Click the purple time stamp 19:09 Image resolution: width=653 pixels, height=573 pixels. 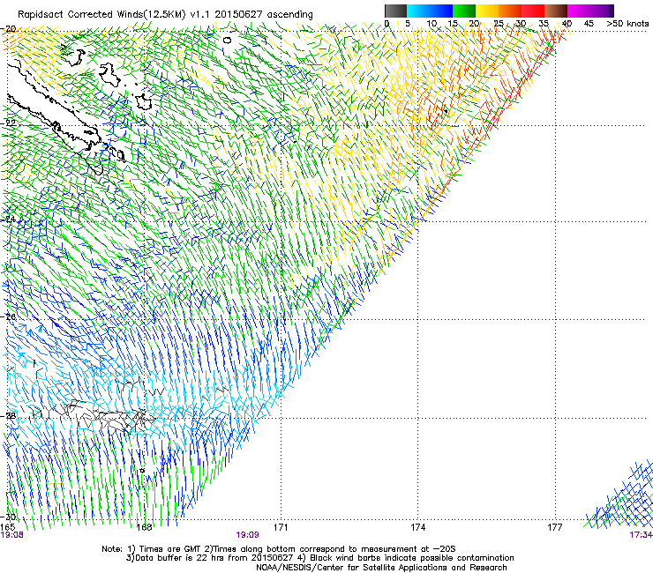247,535
